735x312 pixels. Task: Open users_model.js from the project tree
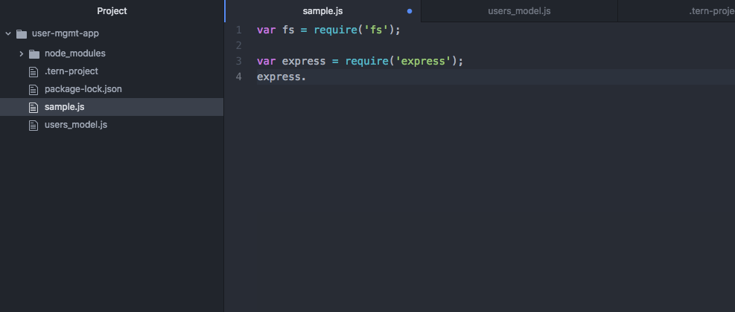75,125
